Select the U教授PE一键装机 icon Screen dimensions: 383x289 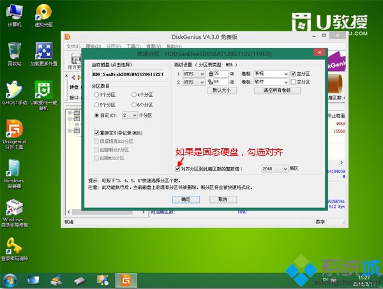pos(43,95)
